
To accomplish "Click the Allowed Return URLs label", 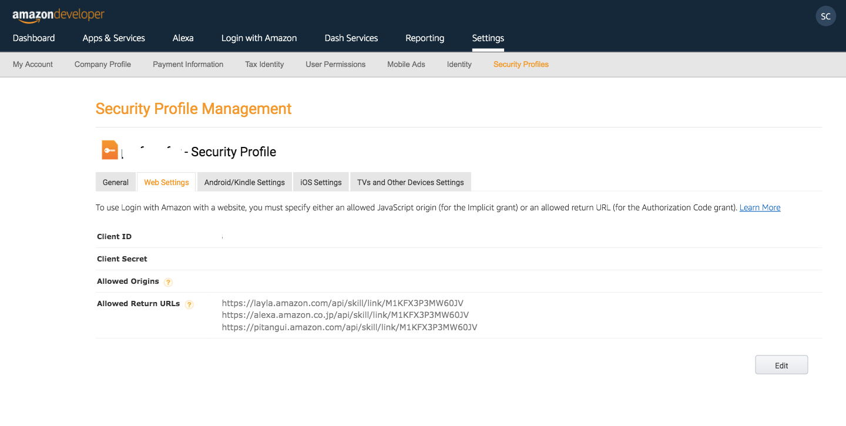I will 139,304.
